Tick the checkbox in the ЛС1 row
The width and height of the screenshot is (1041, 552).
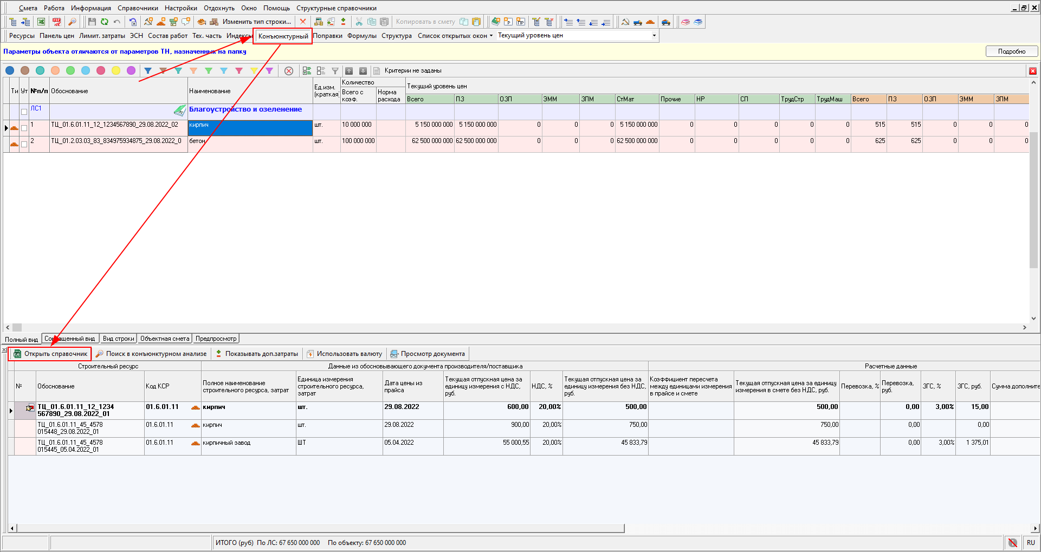pos(24,112)
